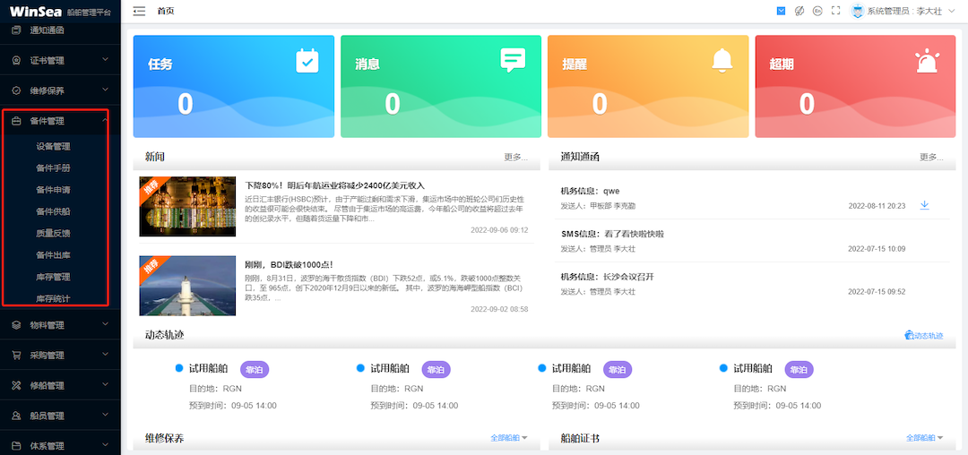Open 全部船舶 dropdown in 维修保养 section
Screen dimensions: 968x455
509,438
